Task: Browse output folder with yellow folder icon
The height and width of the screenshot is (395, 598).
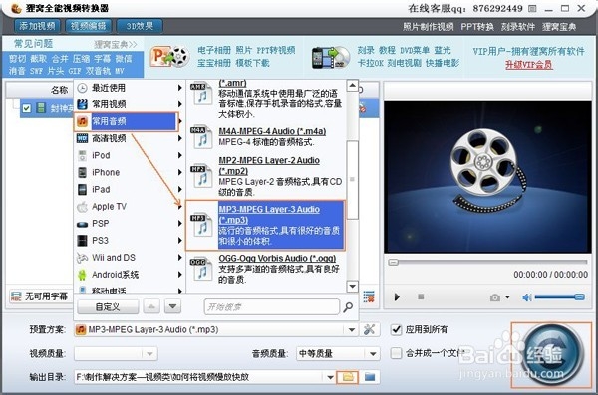Action: [348, 377]
